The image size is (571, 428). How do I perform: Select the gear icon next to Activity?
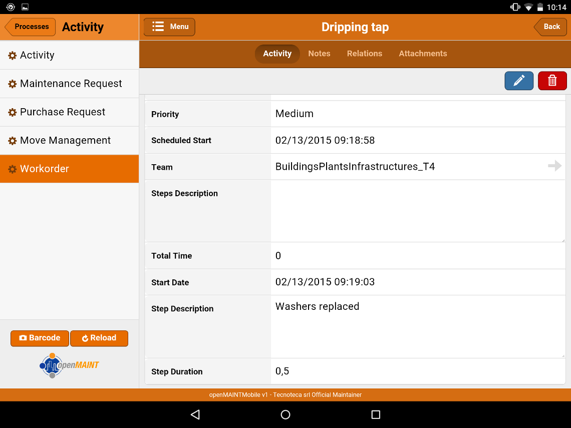(12, 55)
